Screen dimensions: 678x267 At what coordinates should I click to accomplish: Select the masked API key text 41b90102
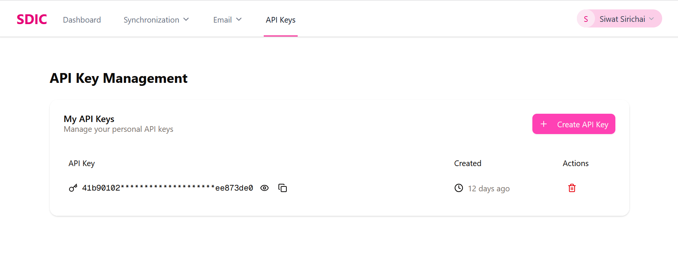pyautogui.click(x=168, y=188)
